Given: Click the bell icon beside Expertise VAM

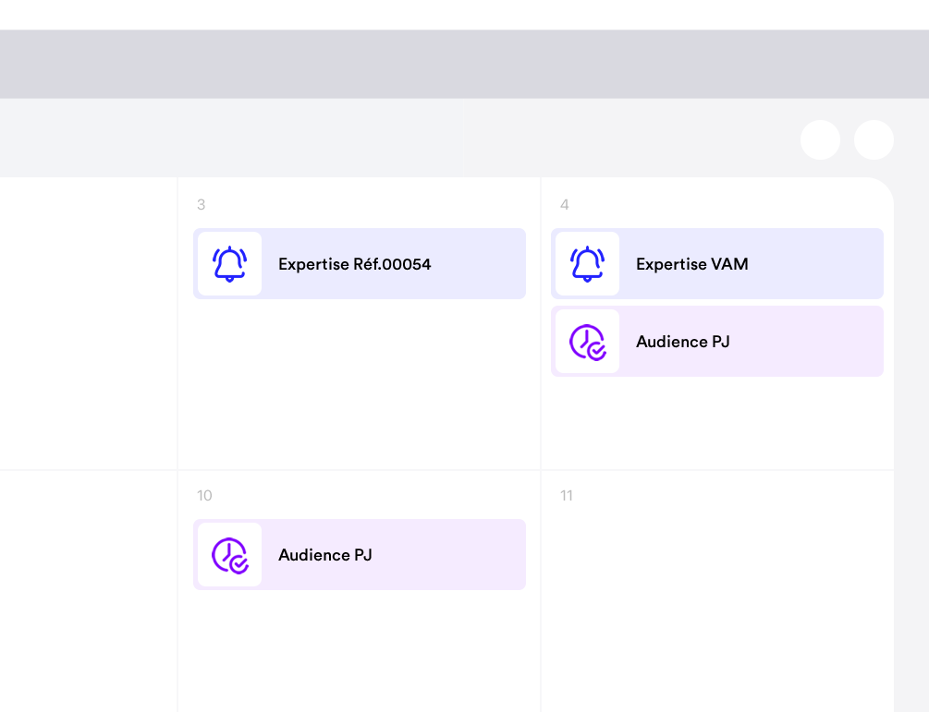Looking at the screenshot, I should pos(587,264).
